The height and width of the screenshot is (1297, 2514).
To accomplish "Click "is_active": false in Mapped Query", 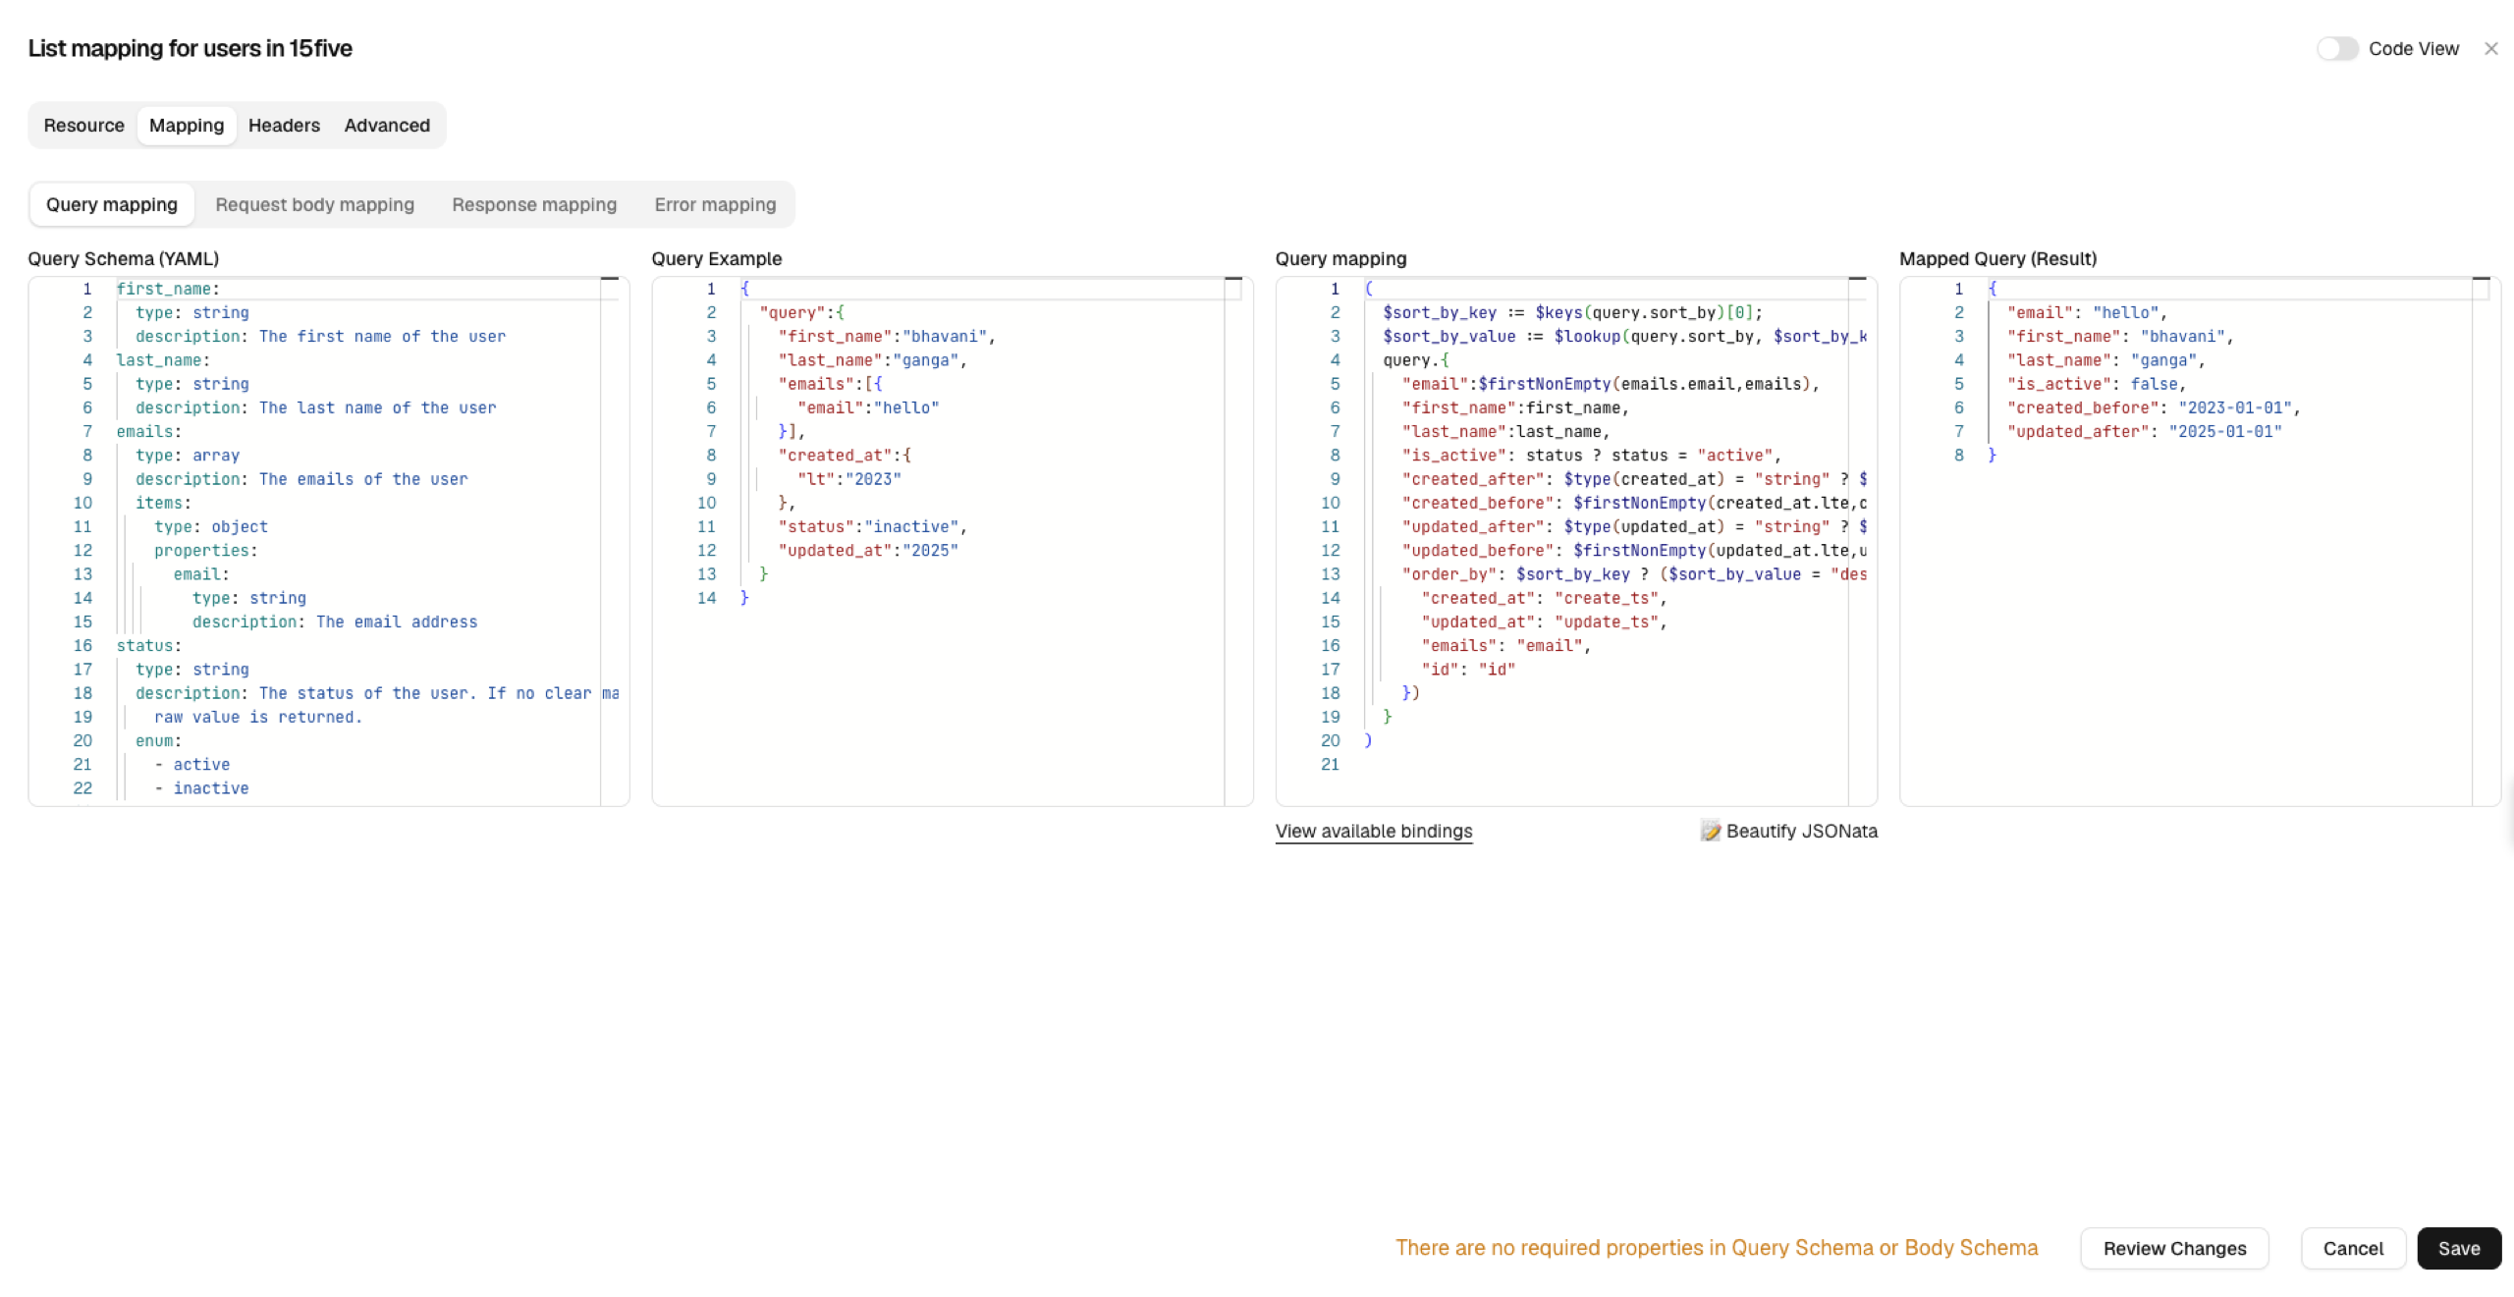I will 2096,384.
